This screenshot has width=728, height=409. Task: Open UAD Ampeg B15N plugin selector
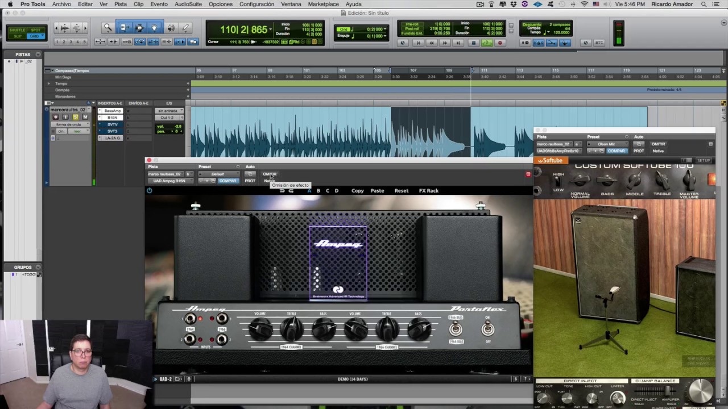(x=171, y=181)
